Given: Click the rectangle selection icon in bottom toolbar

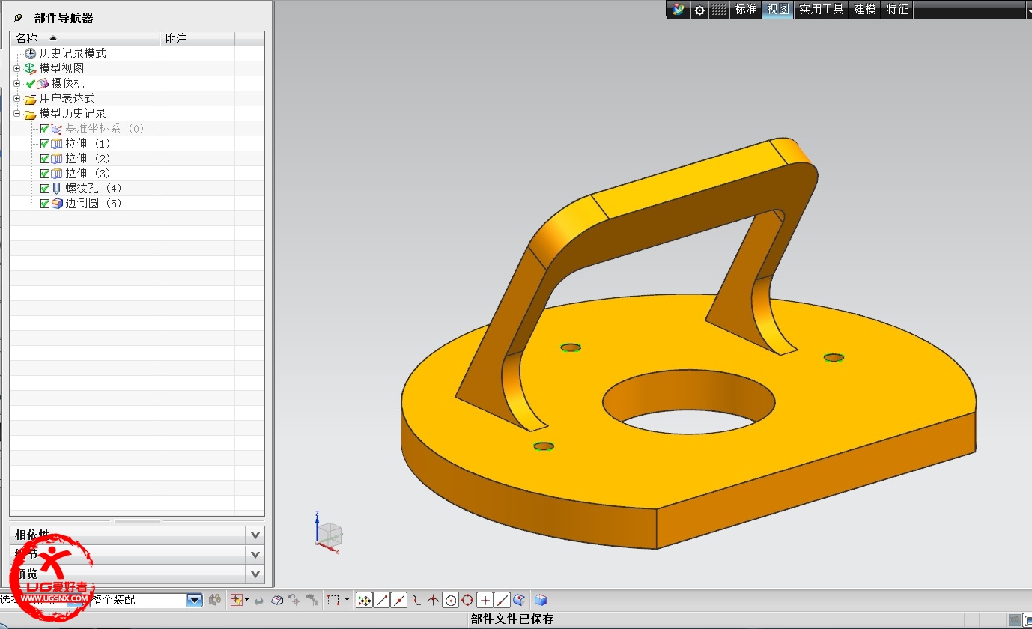Looking at the screenshot, I should pos(334,600).
